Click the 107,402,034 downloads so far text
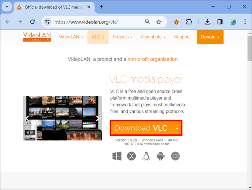The width and height of the screenshot is (252, 190). coord(146,144)
